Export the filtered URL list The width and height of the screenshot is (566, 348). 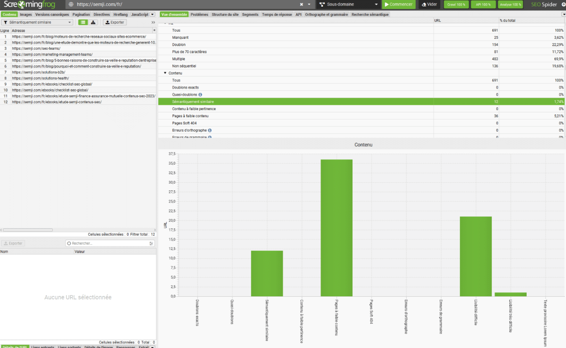tap(115, 22)
